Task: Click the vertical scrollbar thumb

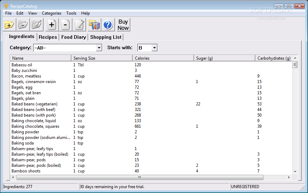Action: pos(295,65)
